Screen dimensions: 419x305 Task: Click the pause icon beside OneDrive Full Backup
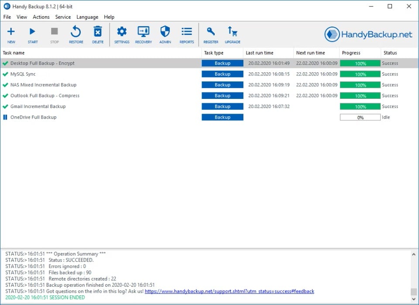[5, 117]
